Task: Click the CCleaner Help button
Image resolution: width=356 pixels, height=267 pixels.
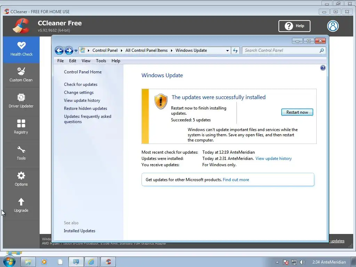Action: click(294, 26)
